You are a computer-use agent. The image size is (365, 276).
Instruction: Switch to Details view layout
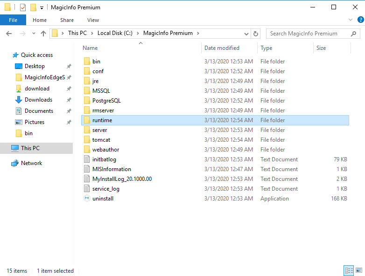tap(349, 271)
